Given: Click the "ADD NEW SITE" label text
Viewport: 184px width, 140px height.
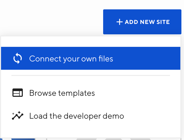Looking at the screenshot, I should [x=147, y=22].
